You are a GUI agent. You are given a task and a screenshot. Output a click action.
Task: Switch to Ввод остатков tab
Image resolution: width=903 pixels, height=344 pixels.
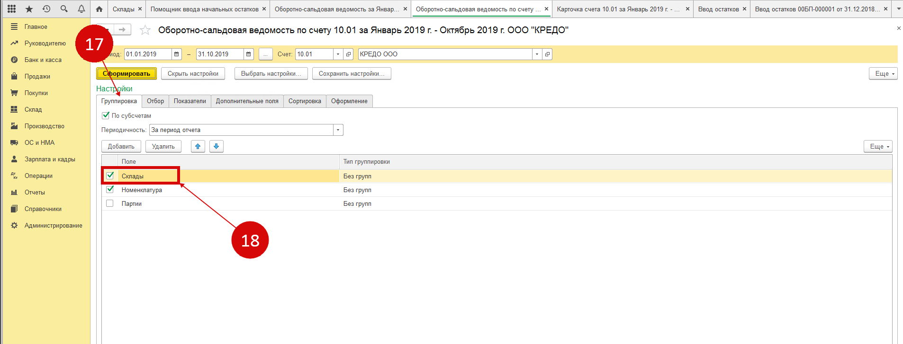click(x=719, y=9)
